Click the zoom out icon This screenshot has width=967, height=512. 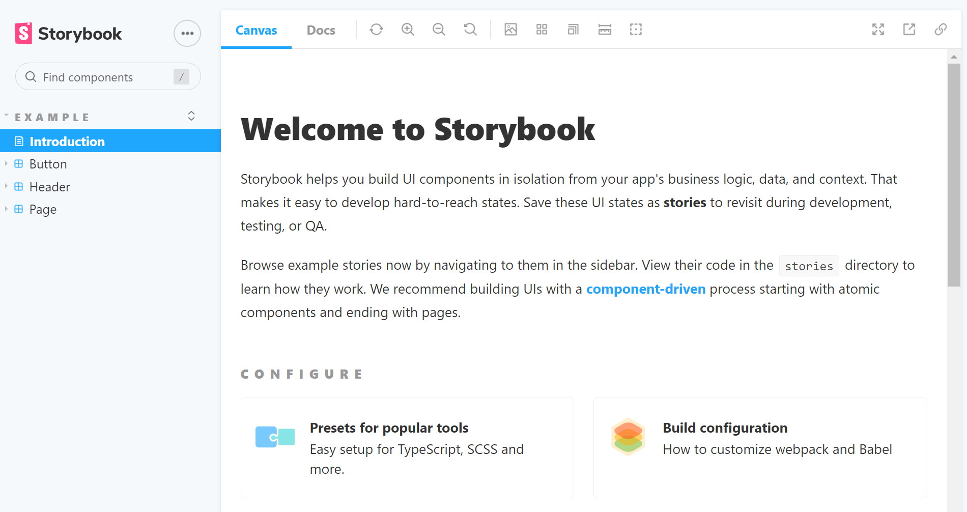pyautogui.click(x=439, y=30)
